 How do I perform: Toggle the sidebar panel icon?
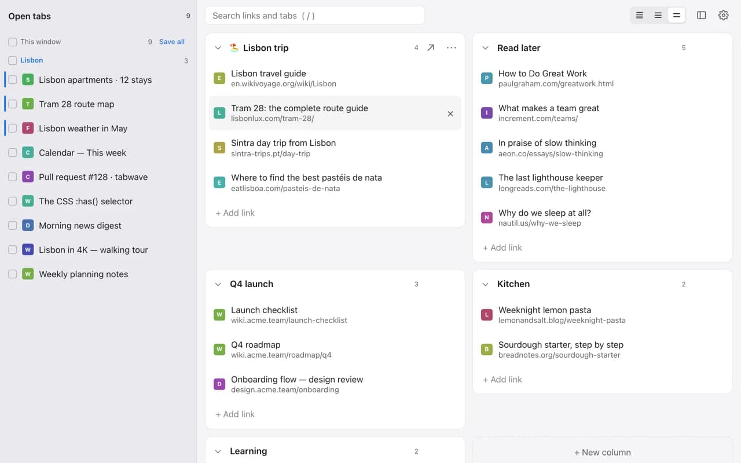(701, 16)
